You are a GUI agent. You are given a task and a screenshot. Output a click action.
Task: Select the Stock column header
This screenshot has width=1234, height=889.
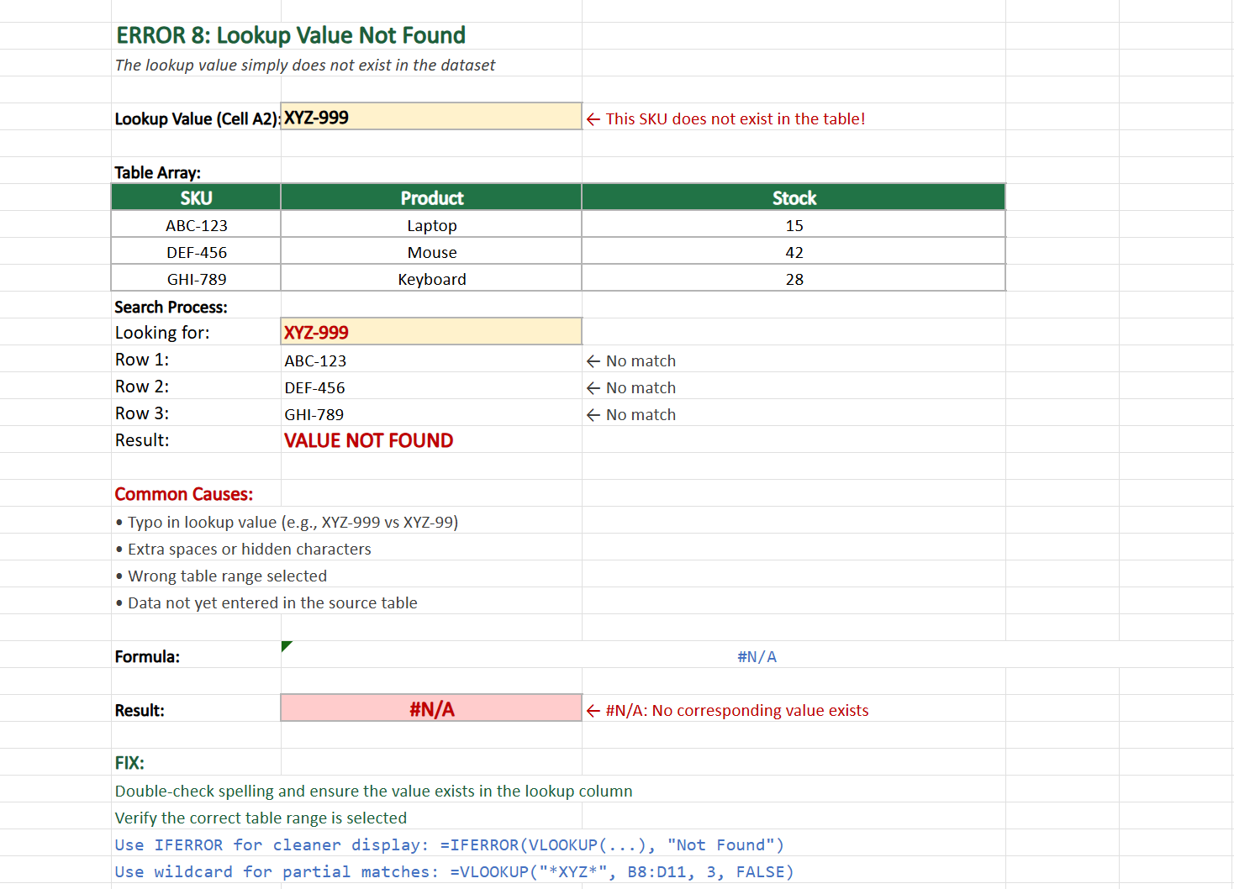coord(794,197)
